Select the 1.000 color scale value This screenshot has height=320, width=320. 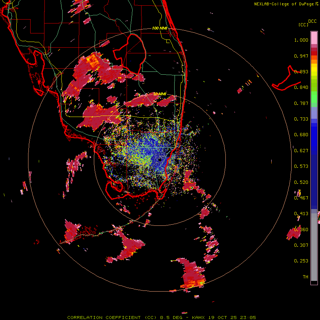click(301, 40)
